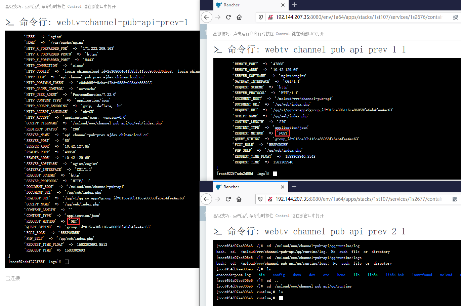The height and width of the screenshot is (306, 461).
Task: Click 'lib64.bak' in prev-2-1 terminal listing
Action: tap(395, 275)
